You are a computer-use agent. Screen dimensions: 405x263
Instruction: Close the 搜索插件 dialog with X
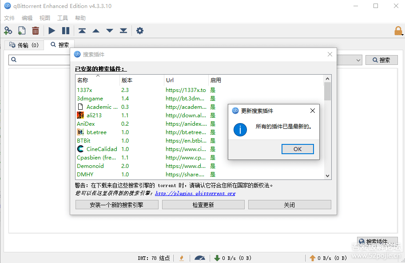pos(330,54)
